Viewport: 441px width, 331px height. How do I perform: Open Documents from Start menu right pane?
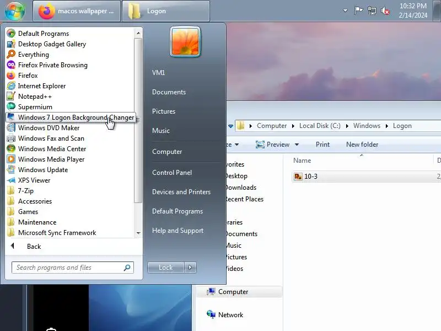pyautogui.click(x=169, y=92)
